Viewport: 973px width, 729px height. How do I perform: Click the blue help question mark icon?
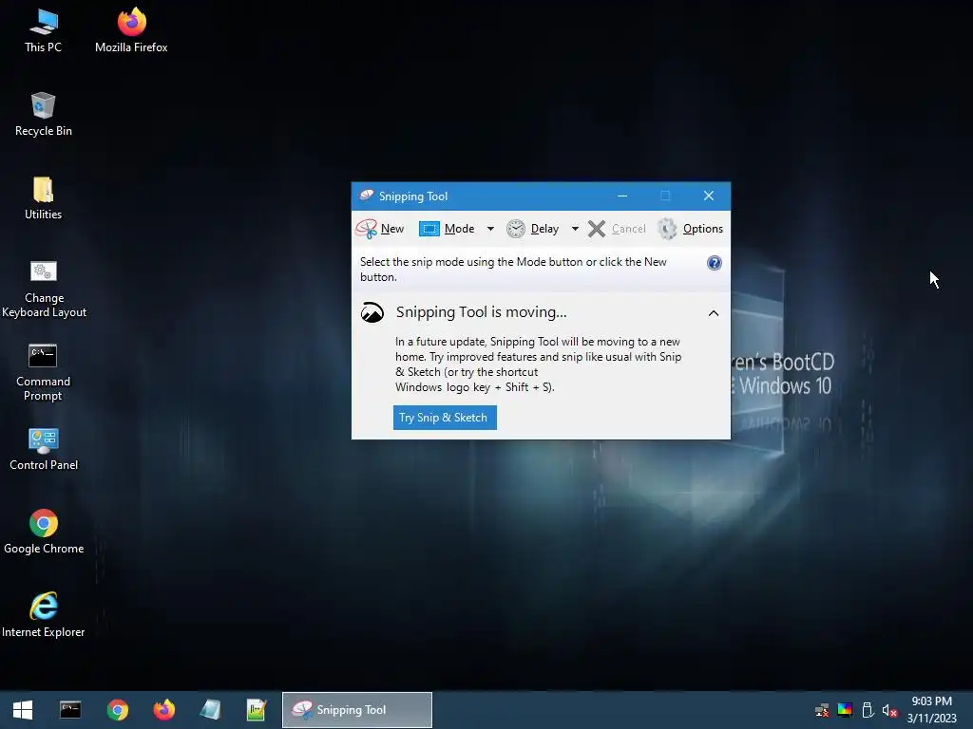[715, 263]
